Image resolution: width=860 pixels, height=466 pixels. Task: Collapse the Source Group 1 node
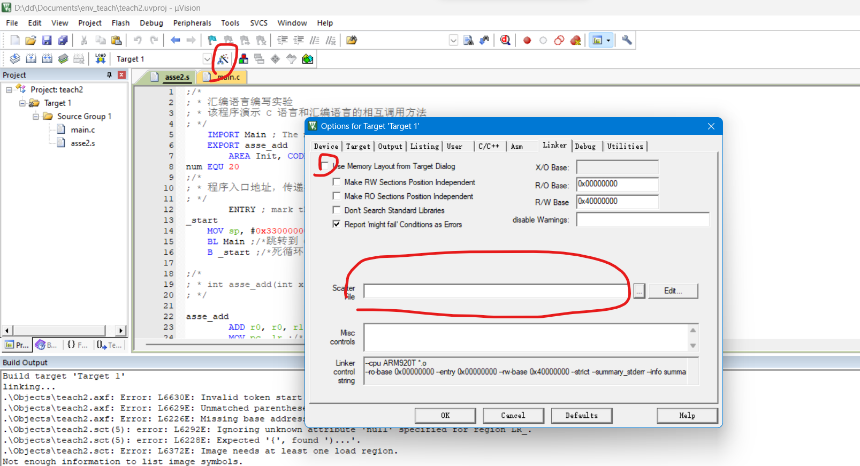(x=36, y=117)
